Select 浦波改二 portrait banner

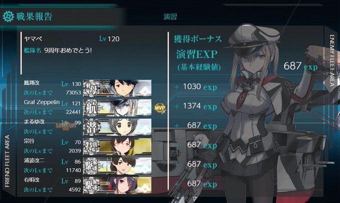tap(117, 166)
